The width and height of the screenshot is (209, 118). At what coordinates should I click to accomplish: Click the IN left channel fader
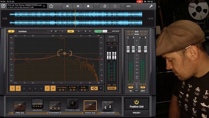(128, 49)
